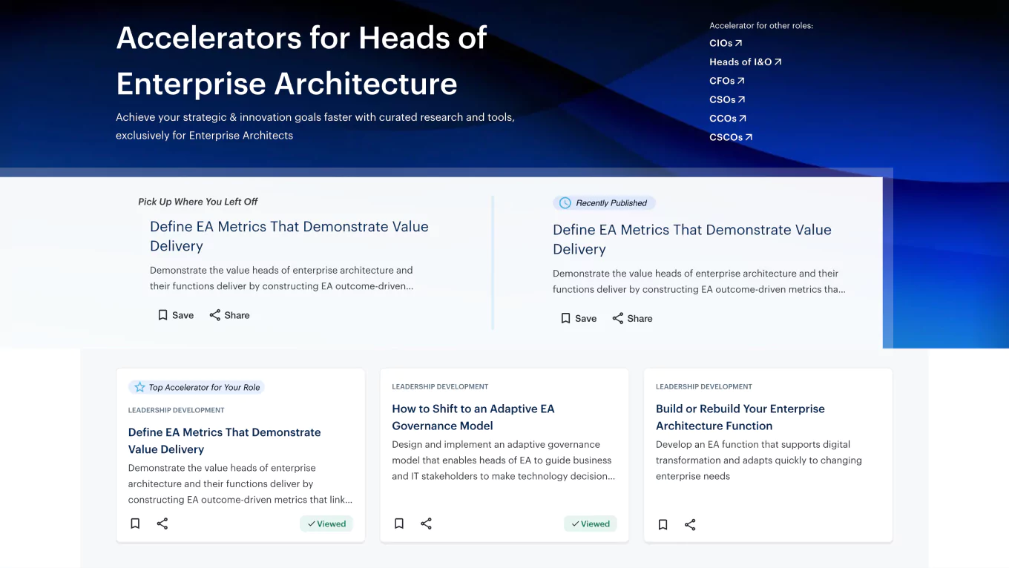The image size is (1009, 568).
Task: Open accelerators for Heads of I&O
Action: (x=746, y=62)
